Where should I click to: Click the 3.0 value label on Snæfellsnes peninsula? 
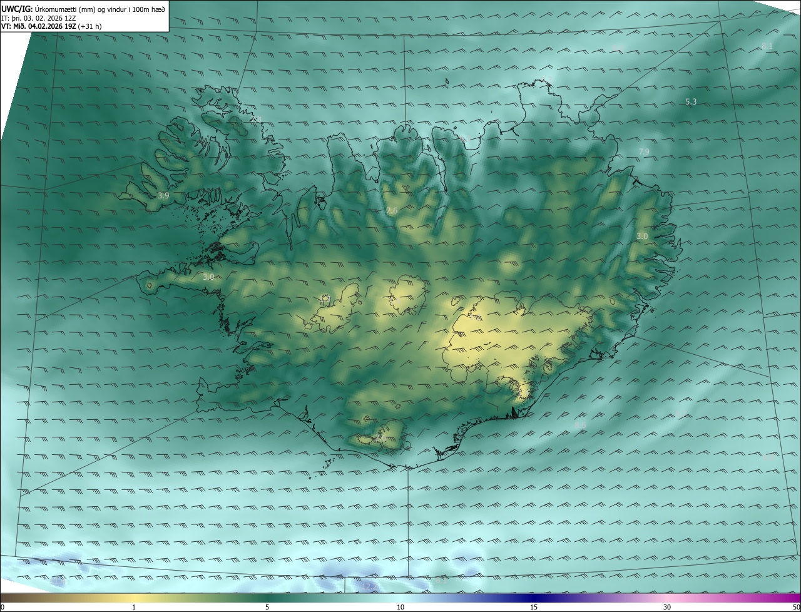pos(209,277)
